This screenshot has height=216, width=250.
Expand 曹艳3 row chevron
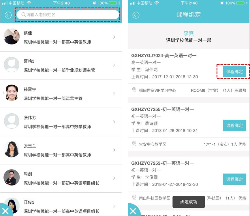click(114, 65)
